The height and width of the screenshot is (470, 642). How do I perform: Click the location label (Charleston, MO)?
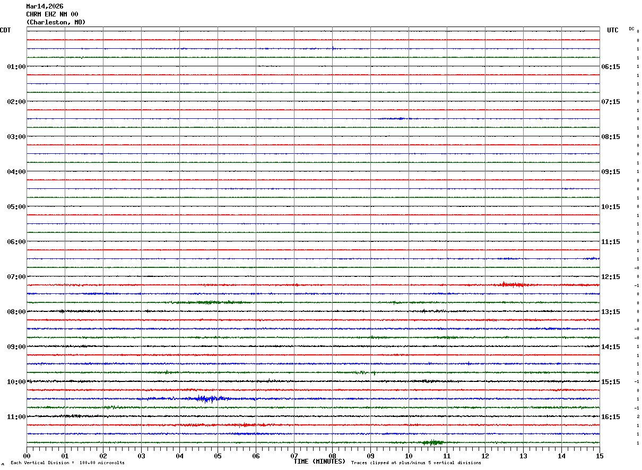pos(56,22)
